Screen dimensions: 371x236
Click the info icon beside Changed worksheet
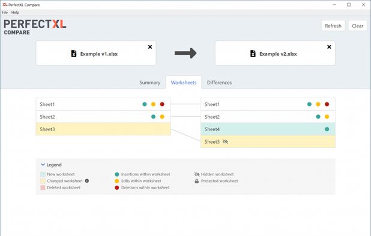pyautogui.click(x=87, y=181)
